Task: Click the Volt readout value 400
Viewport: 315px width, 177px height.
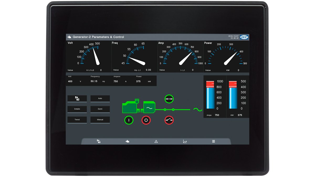Action: 70,82
